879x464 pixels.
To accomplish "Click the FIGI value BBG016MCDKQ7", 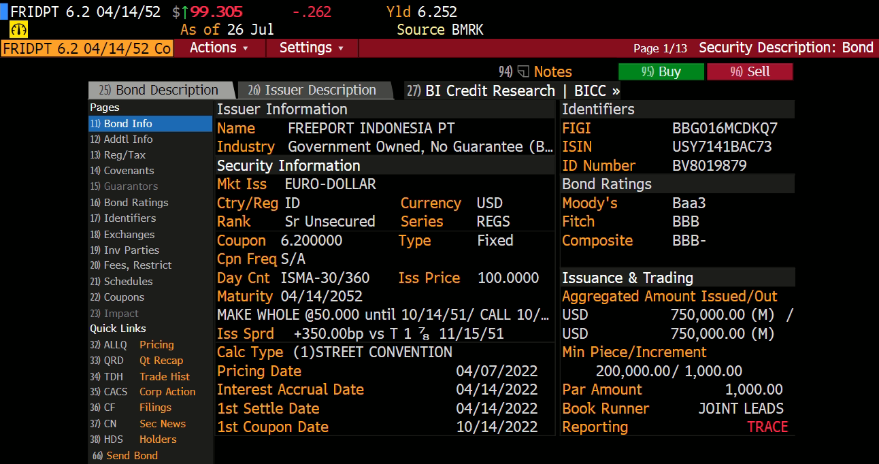I will (x=725, y=128).
